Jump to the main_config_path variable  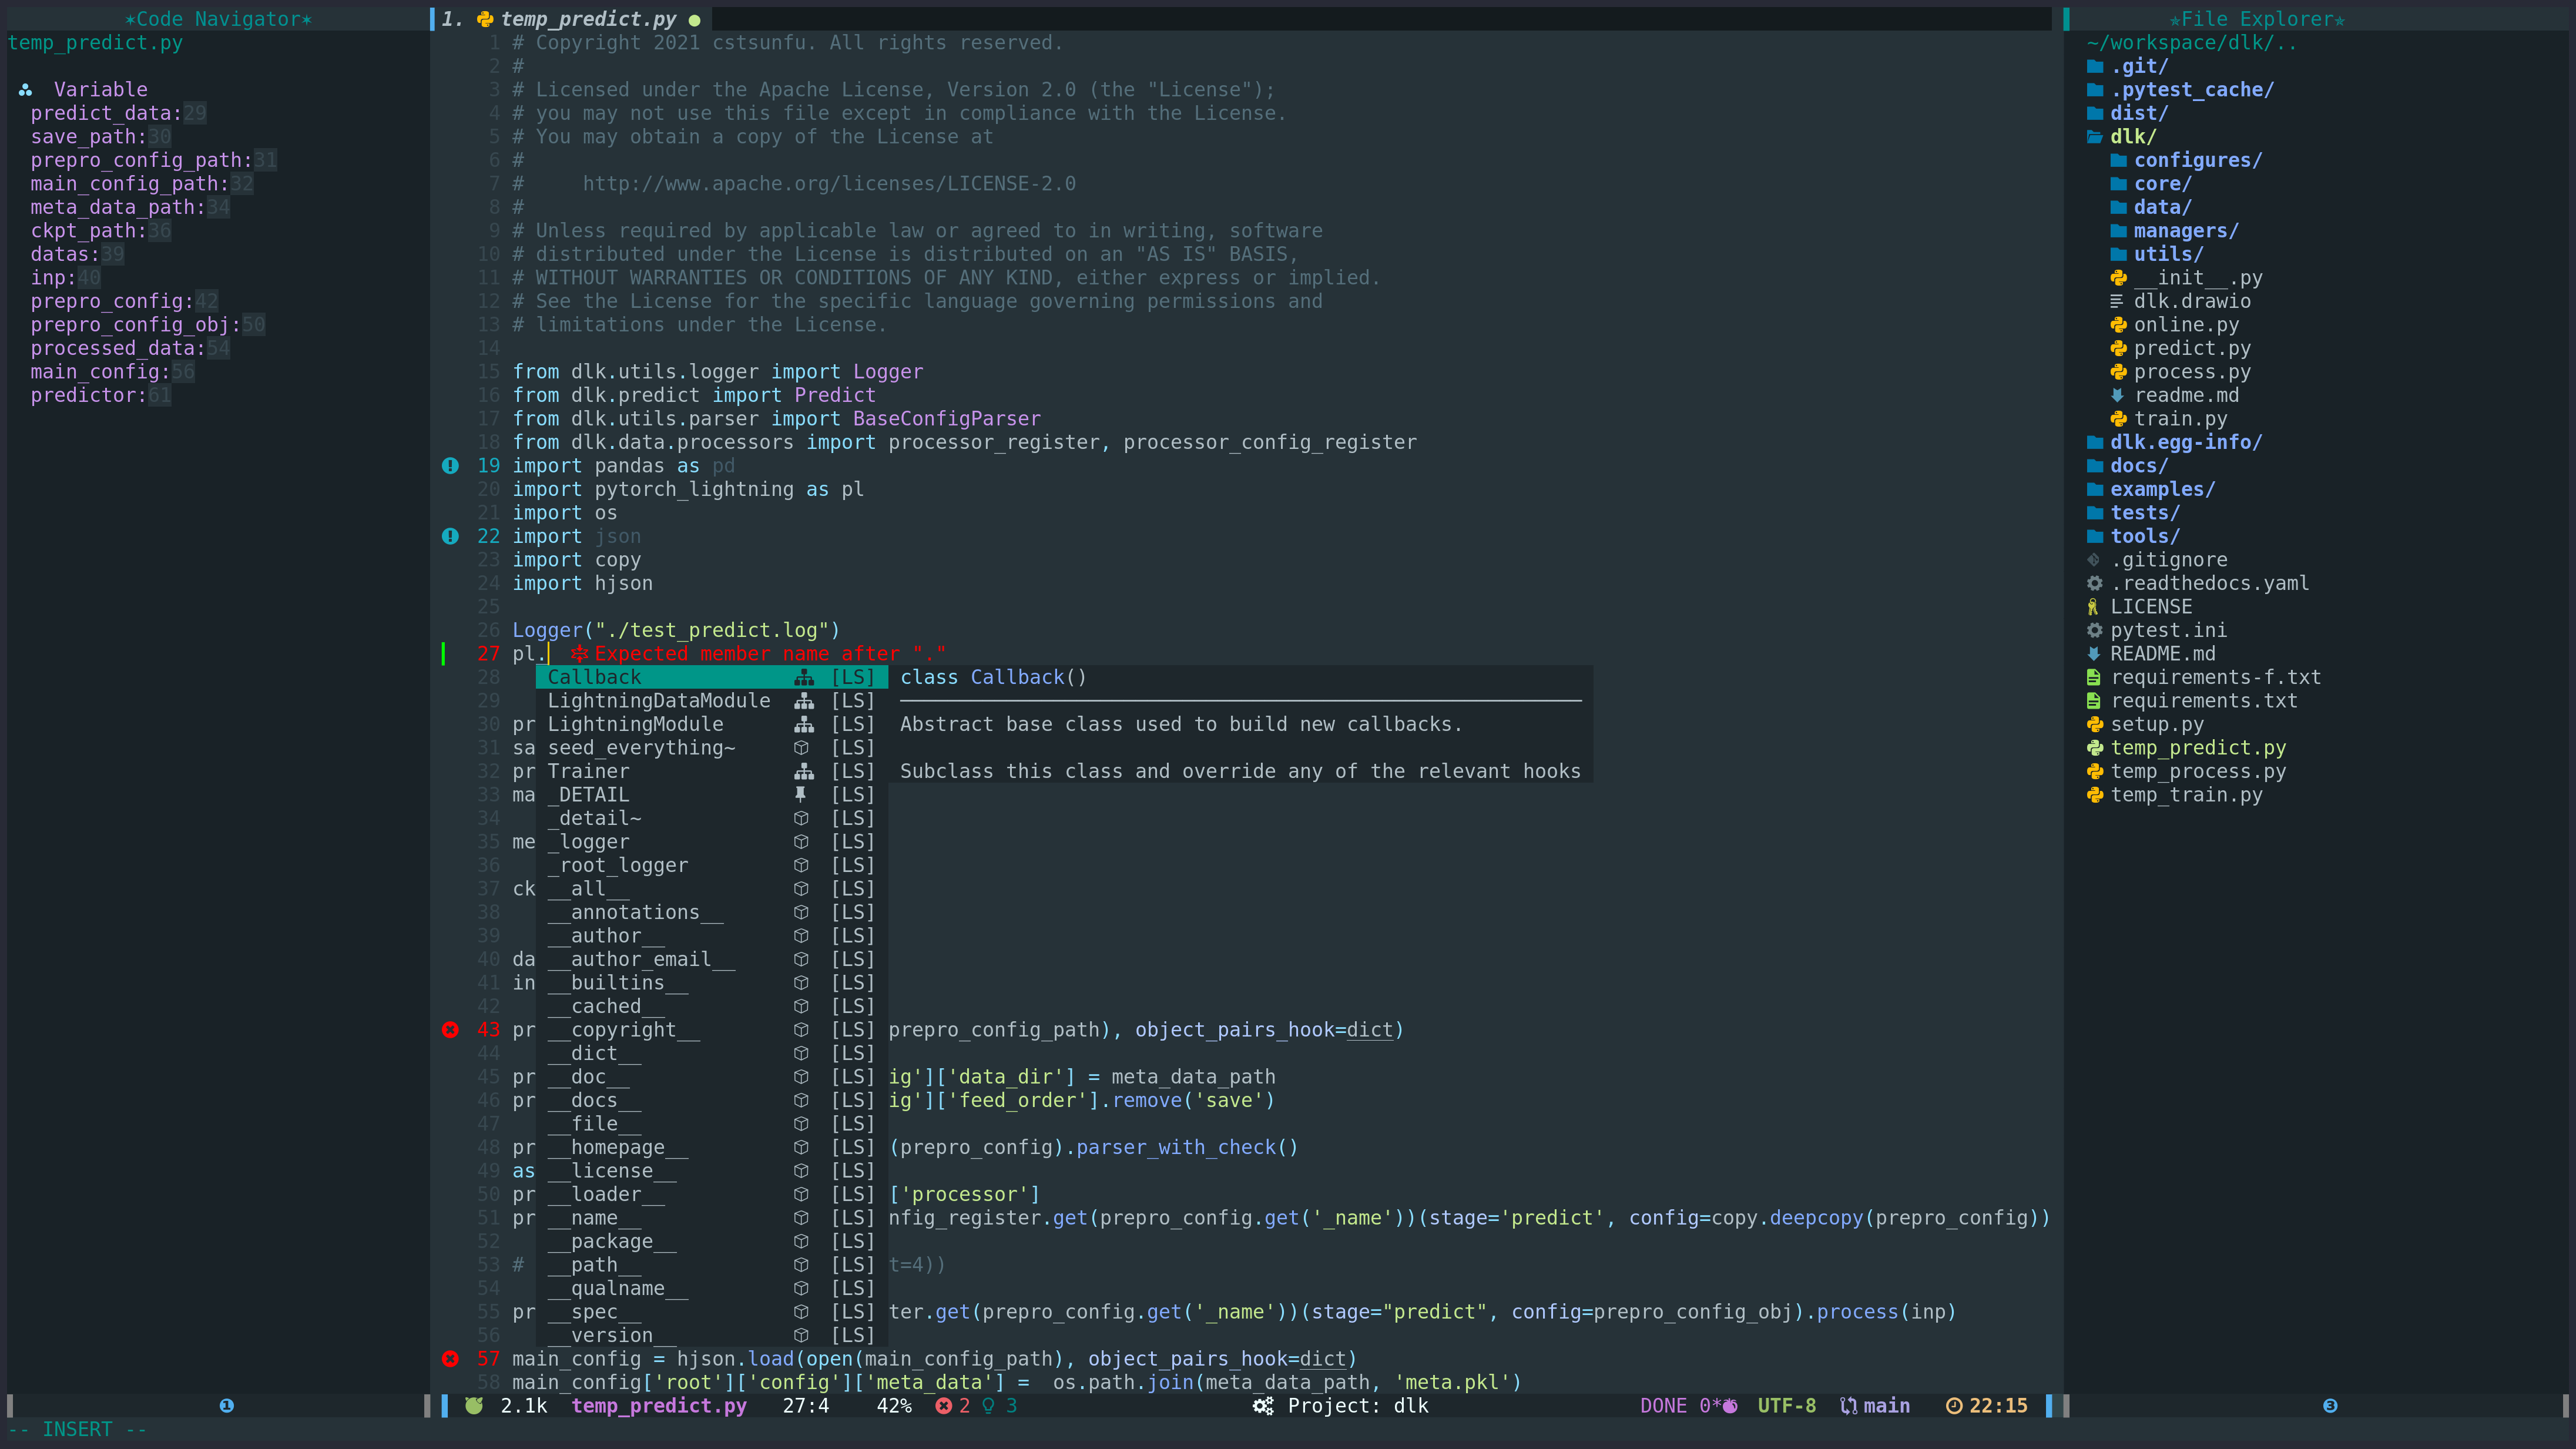pyautogui.click(x=128, y=183)
